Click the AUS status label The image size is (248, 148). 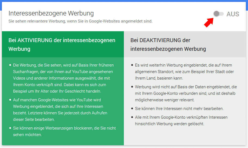click(x=233, y=14)
